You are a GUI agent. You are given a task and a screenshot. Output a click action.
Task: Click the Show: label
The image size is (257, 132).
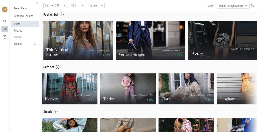[x=211, y=6]
